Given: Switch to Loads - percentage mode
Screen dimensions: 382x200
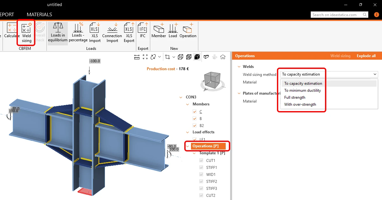Looking at the screenshot, I should point(78,33).
